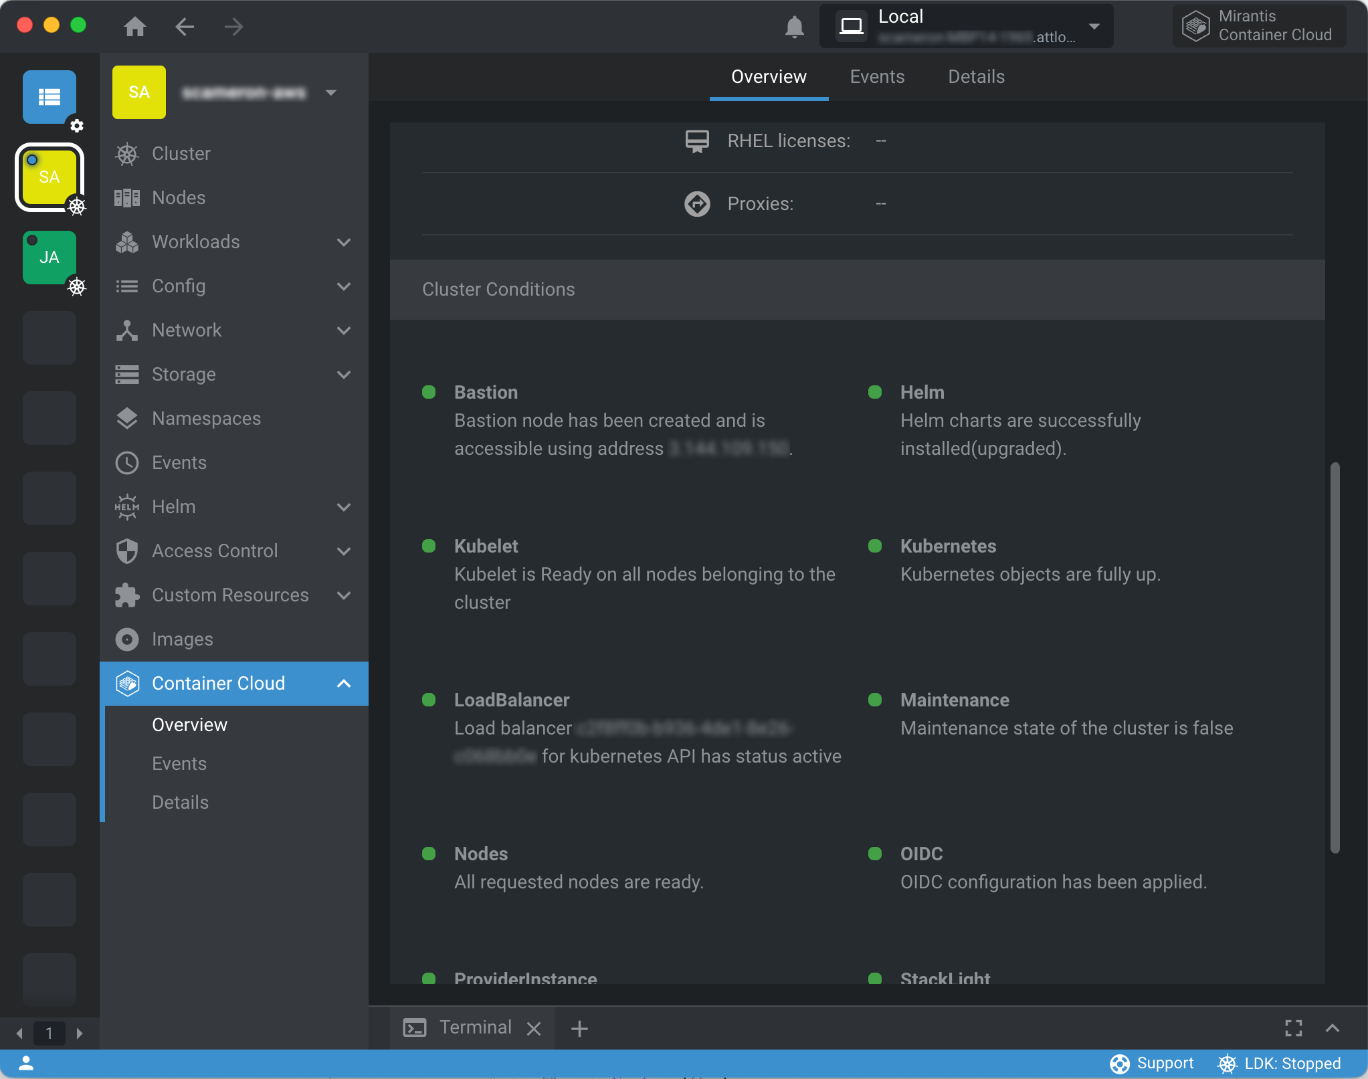
Task: Open notifications bell icon
Action: coord(794,27)
